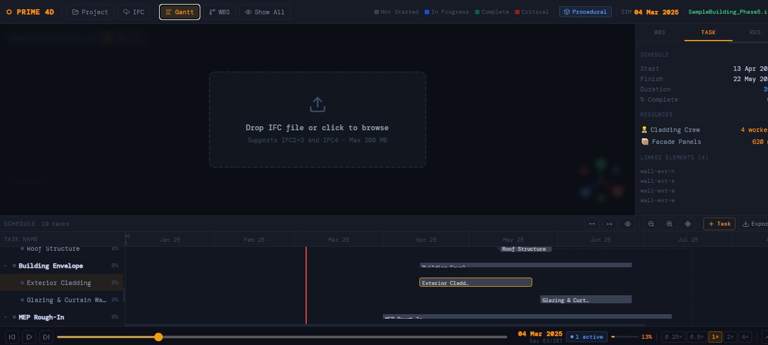Zoom in the Gantt timeline
Screen dimensions: 768x345
click(670, 224)
